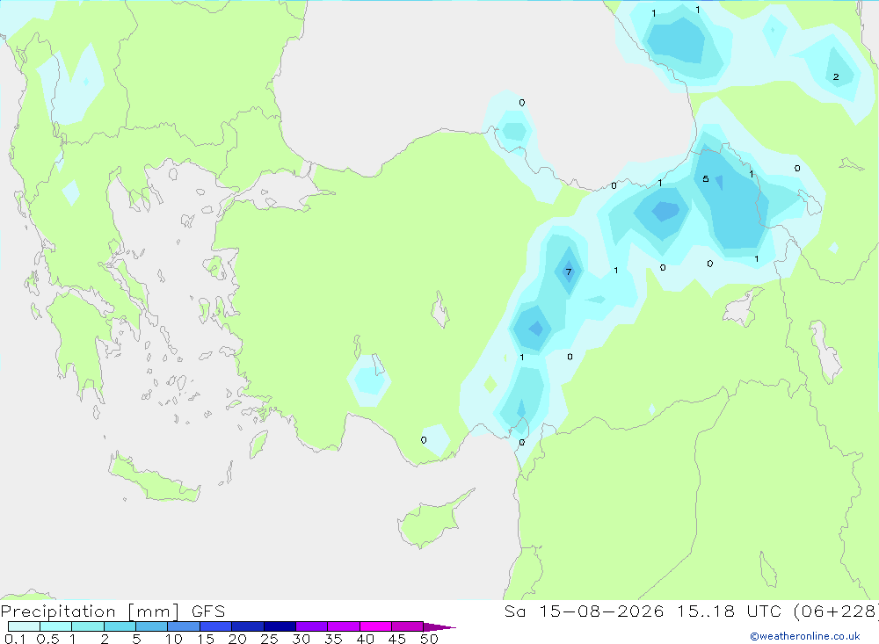Choose the 25–30 mm navy legend swatch

(280, 626)
